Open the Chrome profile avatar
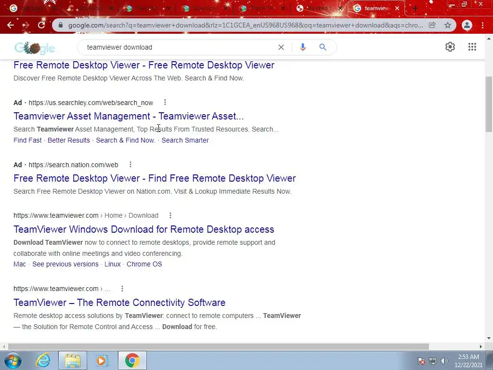The width and height of the screenshot is (493, 370). (467, 25)
